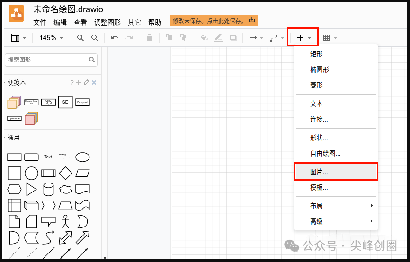
Task: Click the delete trash icon
Action: point(149,38)
